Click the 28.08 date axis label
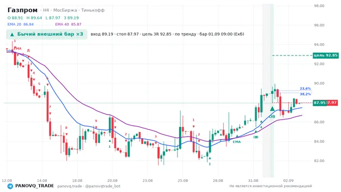 (218, 181)
